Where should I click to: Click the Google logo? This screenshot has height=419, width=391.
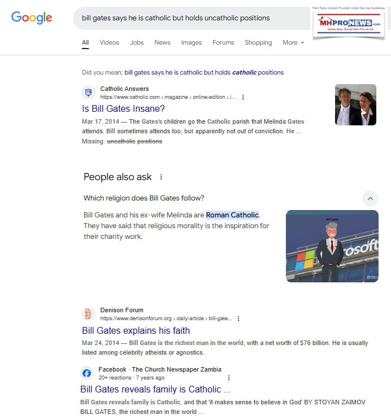pos(32,18)
